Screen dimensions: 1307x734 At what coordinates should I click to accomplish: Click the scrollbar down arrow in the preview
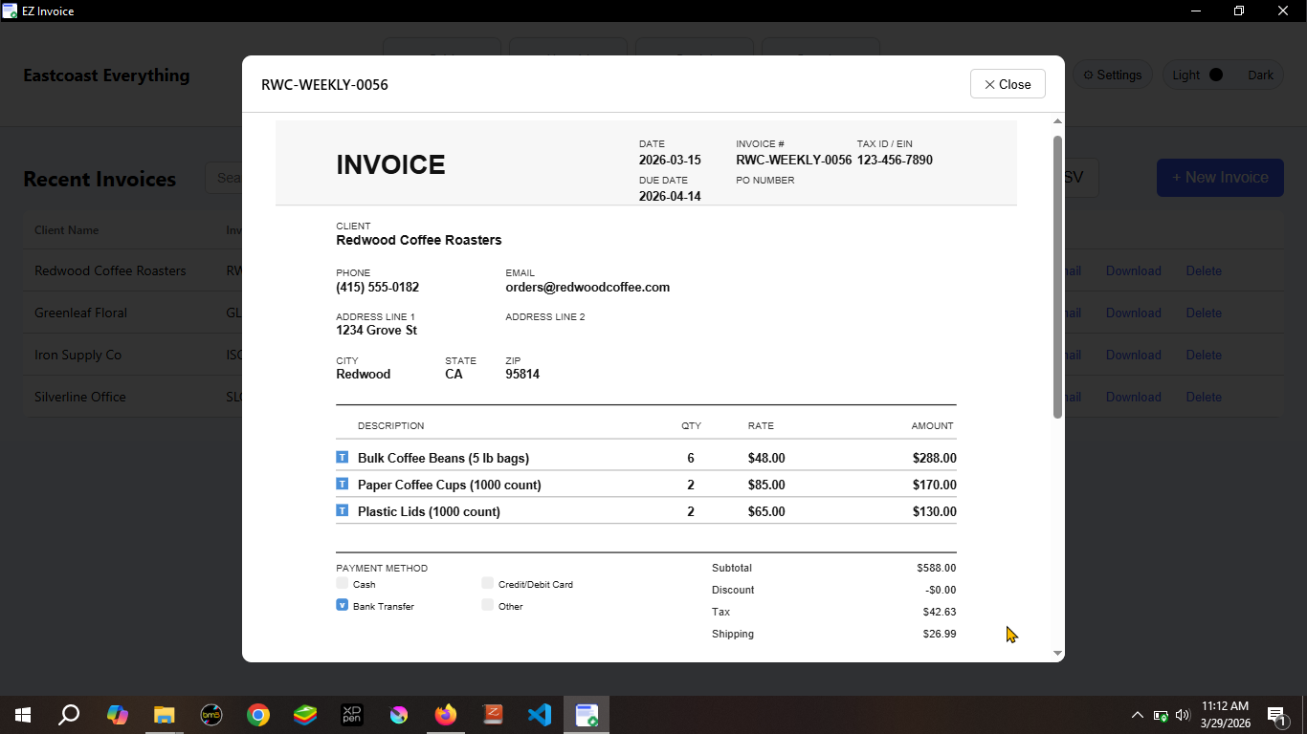tap(1056, 653)
